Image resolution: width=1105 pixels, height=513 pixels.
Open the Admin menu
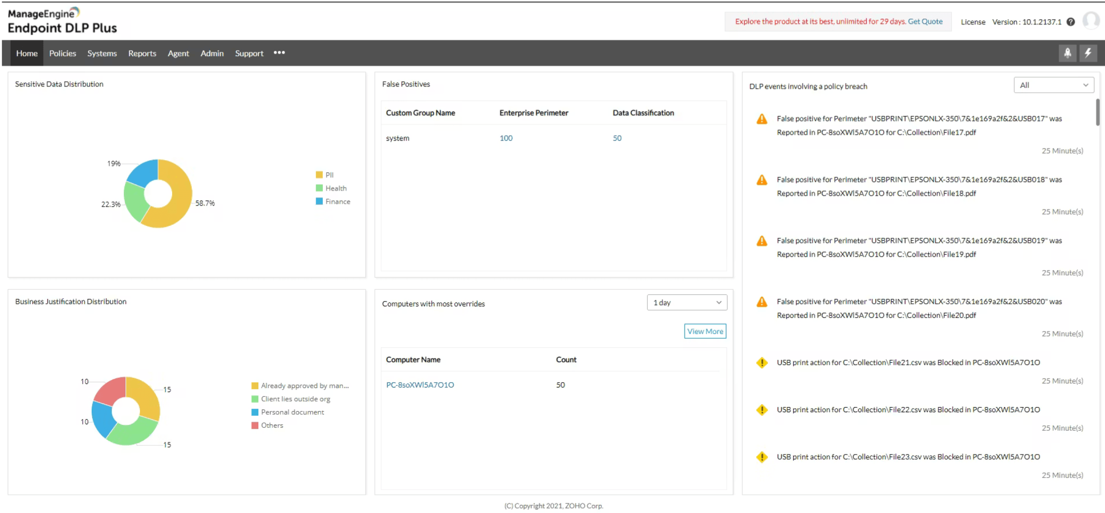coord(212,53)
